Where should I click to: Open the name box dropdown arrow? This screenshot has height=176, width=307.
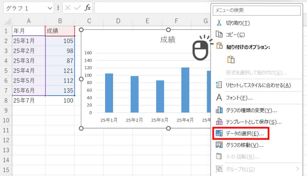[50, 8]
